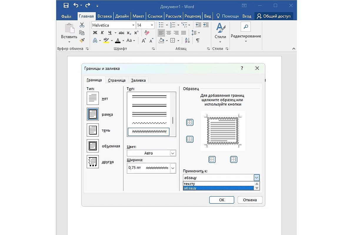Apply subscript formatting (x₂)
The image size is (353, 235).
(x=129, y=33)
